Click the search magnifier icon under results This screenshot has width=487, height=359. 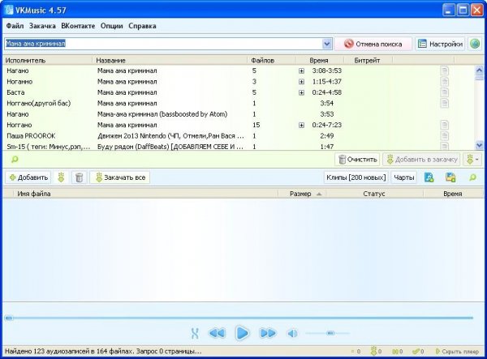coord(15,160)
